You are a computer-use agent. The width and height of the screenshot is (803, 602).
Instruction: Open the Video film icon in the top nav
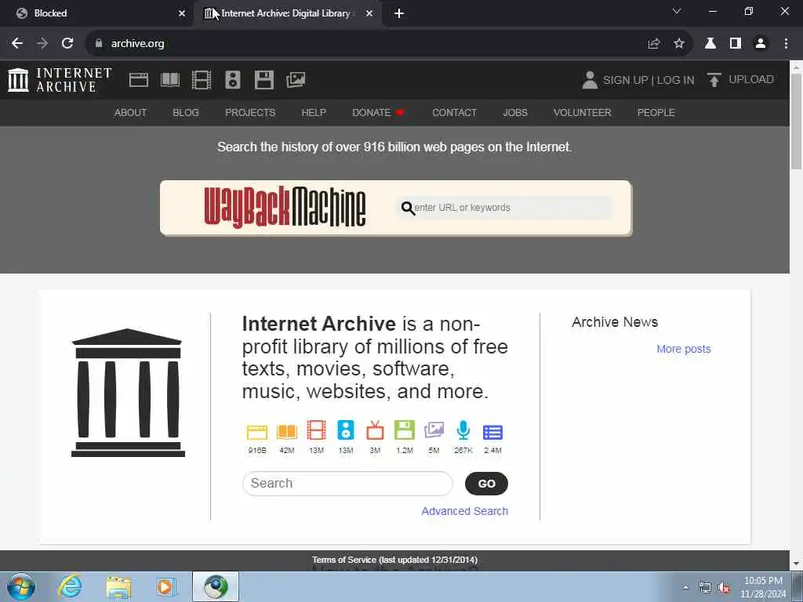pos(202,80)
